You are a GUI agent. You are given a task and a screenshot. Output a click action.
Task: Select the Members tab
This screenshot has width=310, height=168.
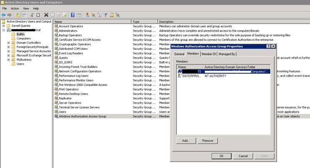193,54
